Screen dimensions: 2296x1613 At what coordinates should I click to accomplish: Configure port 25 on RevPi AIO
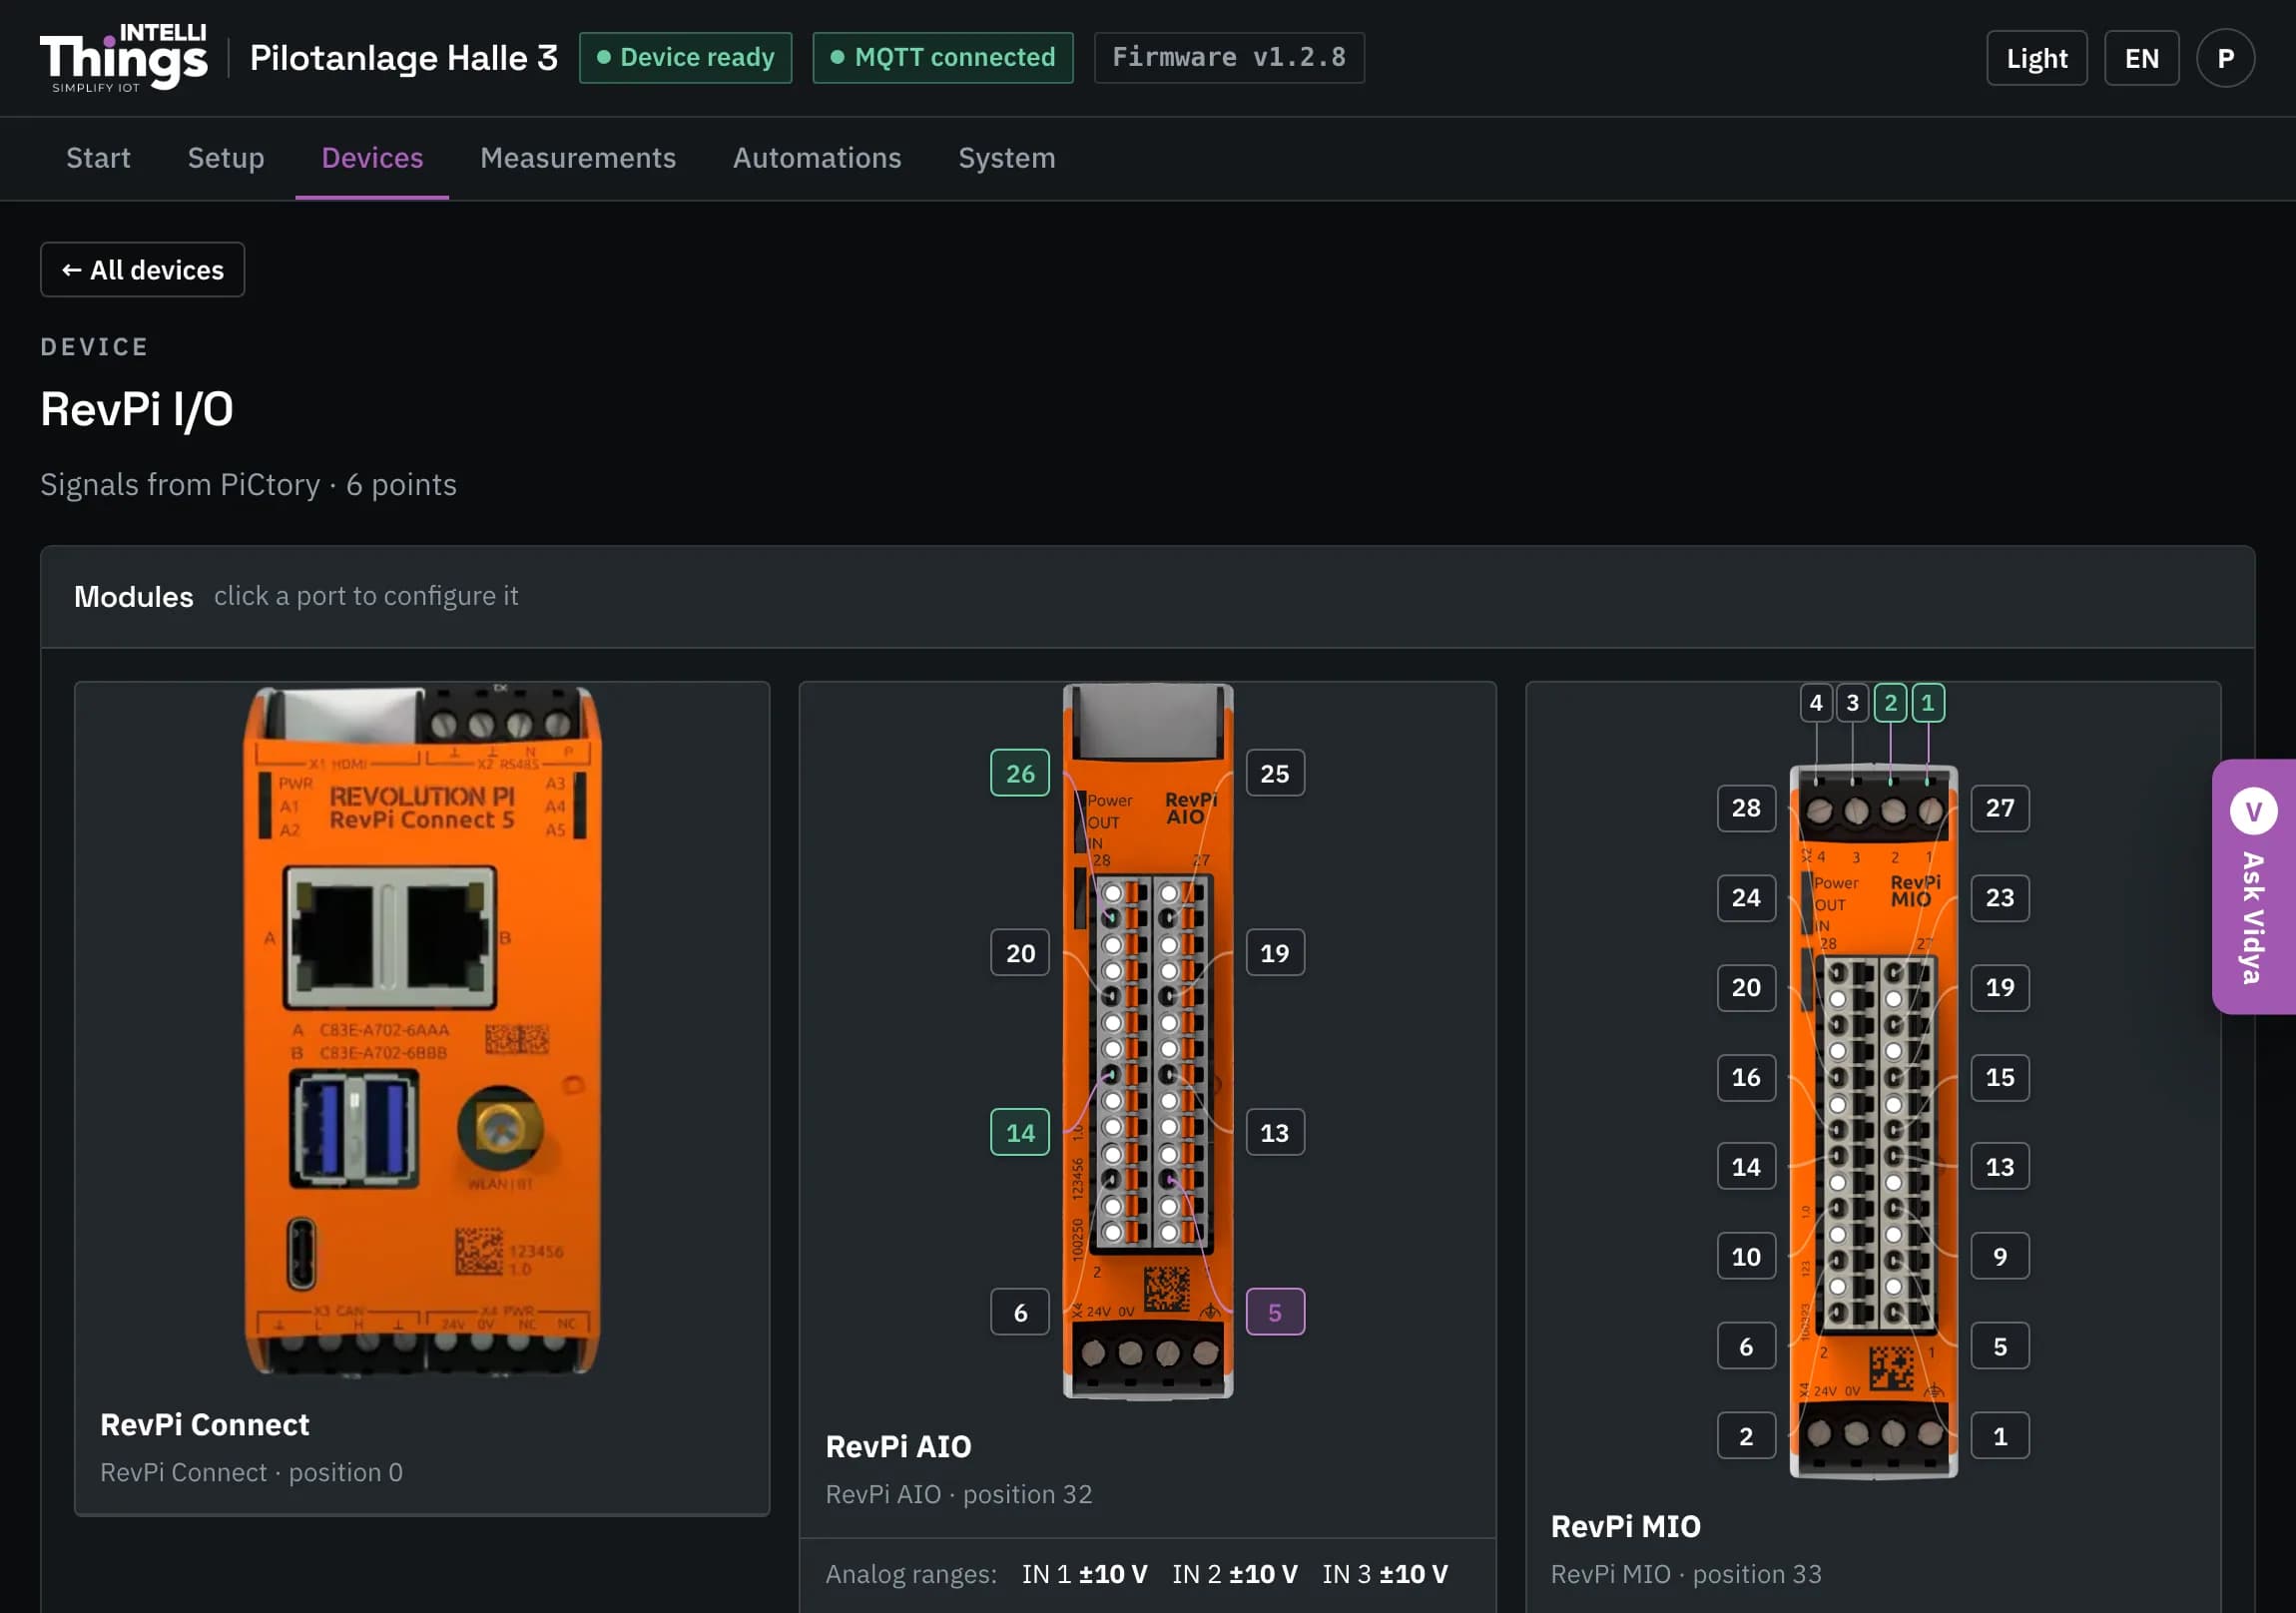pos(1275,773)
